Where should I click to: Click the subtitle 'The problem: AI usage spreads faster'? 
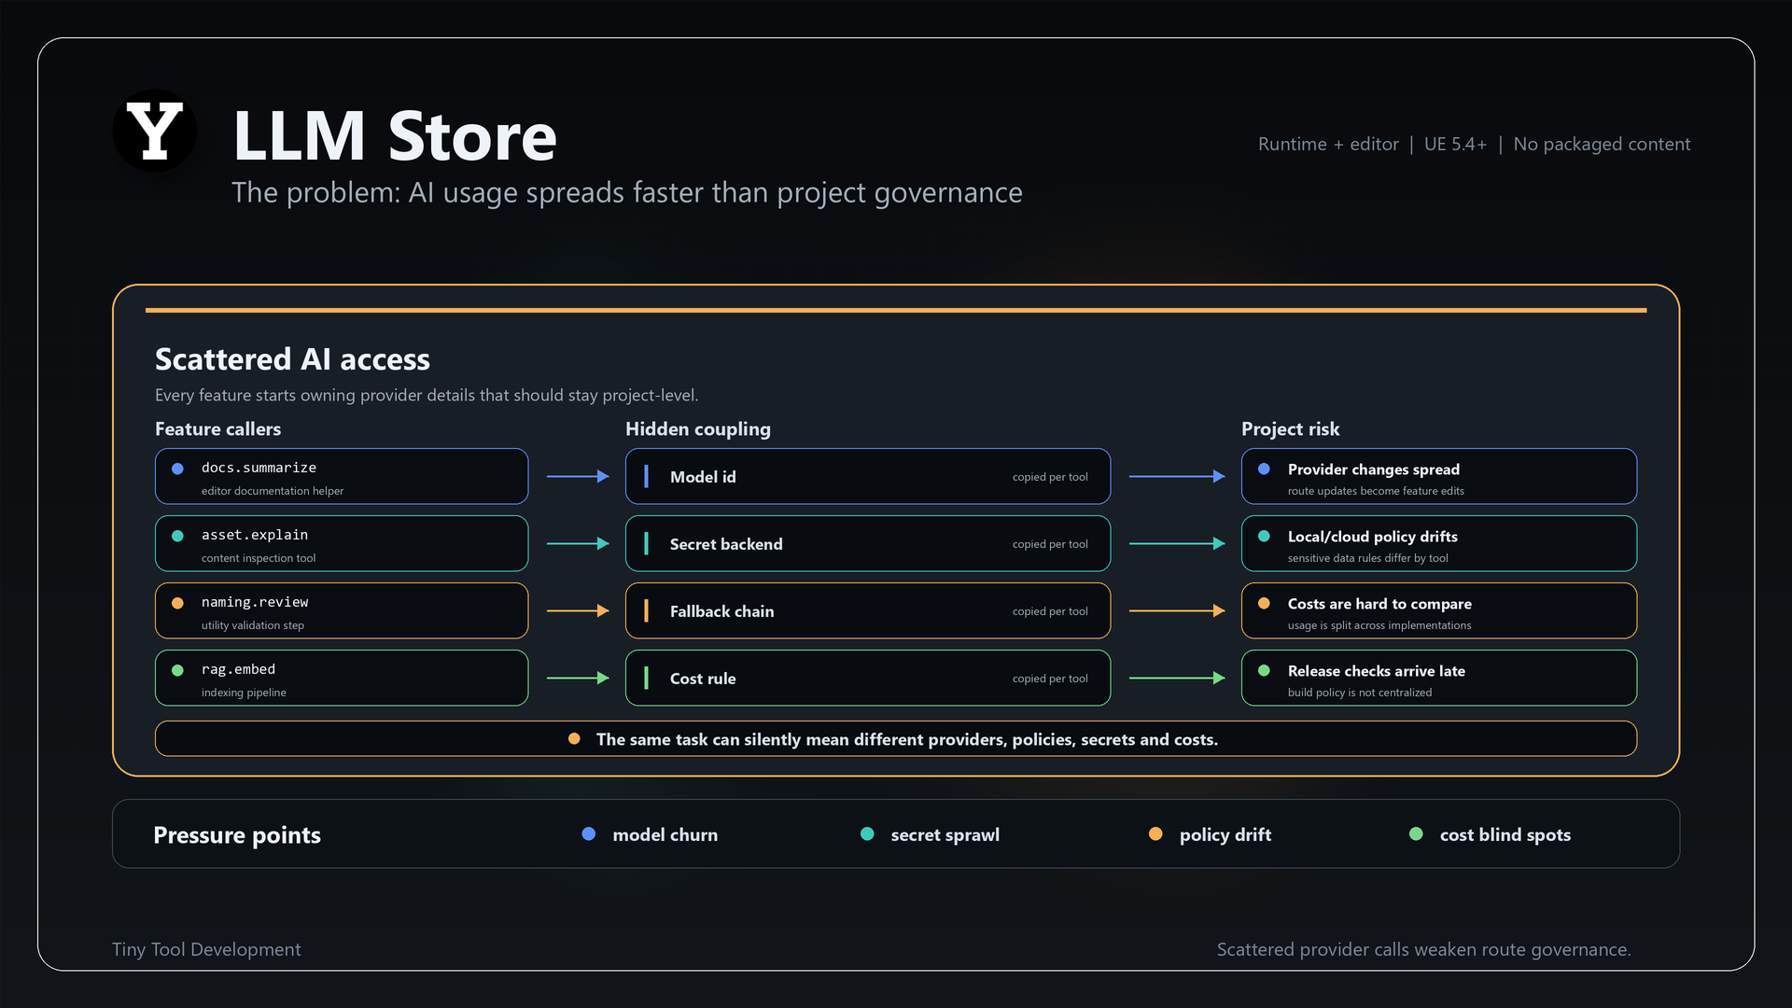point(626,192)
